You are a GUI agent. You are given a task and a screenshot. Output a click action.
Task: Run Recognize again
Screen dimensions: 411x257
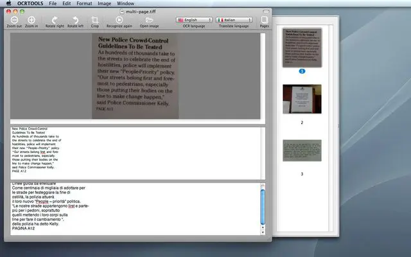coord(119,20)
